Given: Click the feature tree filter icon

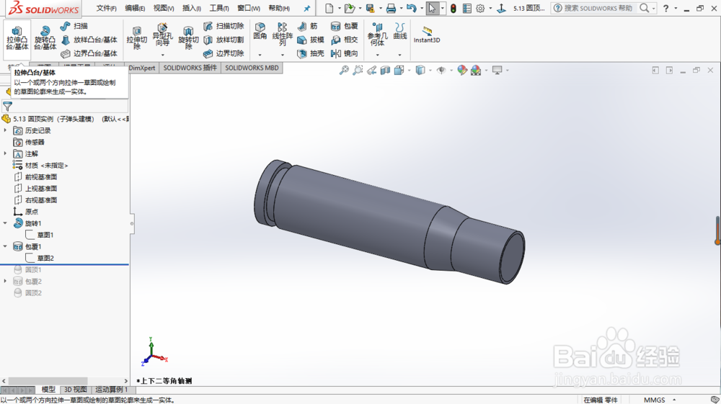Looking at the screenshot, I should click(7, 106).
